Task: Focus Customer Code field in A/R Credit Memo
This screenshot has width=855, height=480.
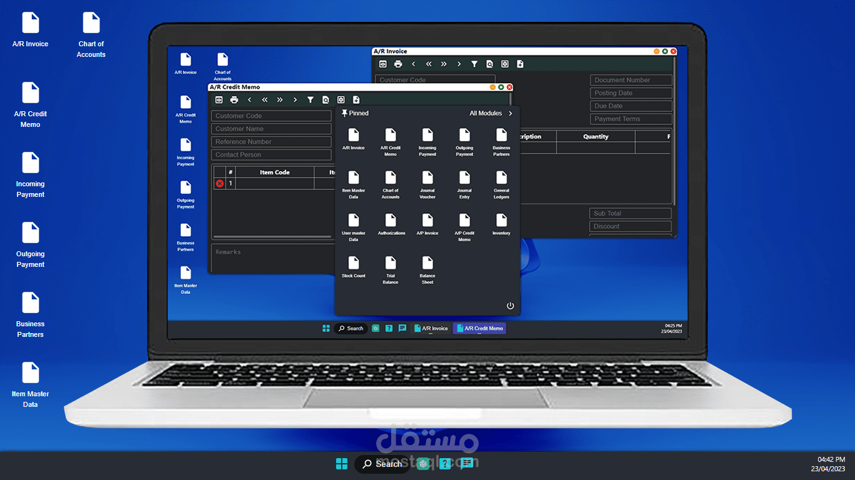Action: pyautogui.click(x=271, y=116)
